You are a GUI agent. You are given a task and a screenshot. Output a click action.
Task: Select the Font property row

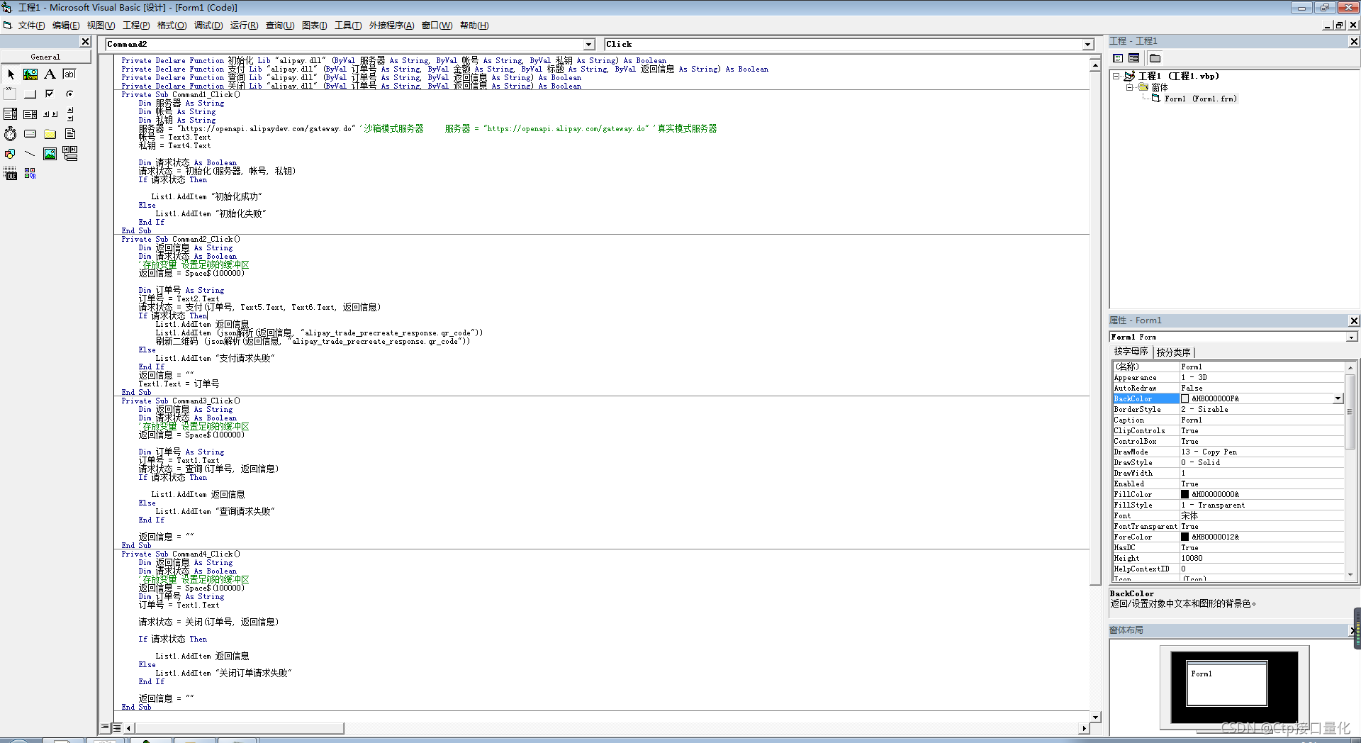1228,515
